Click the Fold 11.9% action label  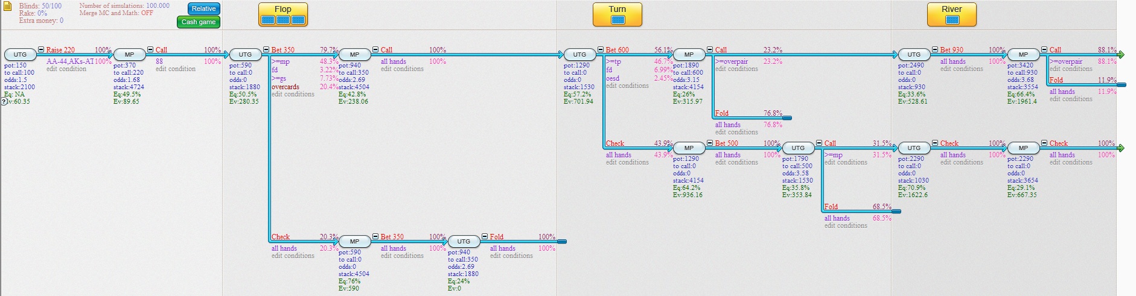coord(1056,80)
